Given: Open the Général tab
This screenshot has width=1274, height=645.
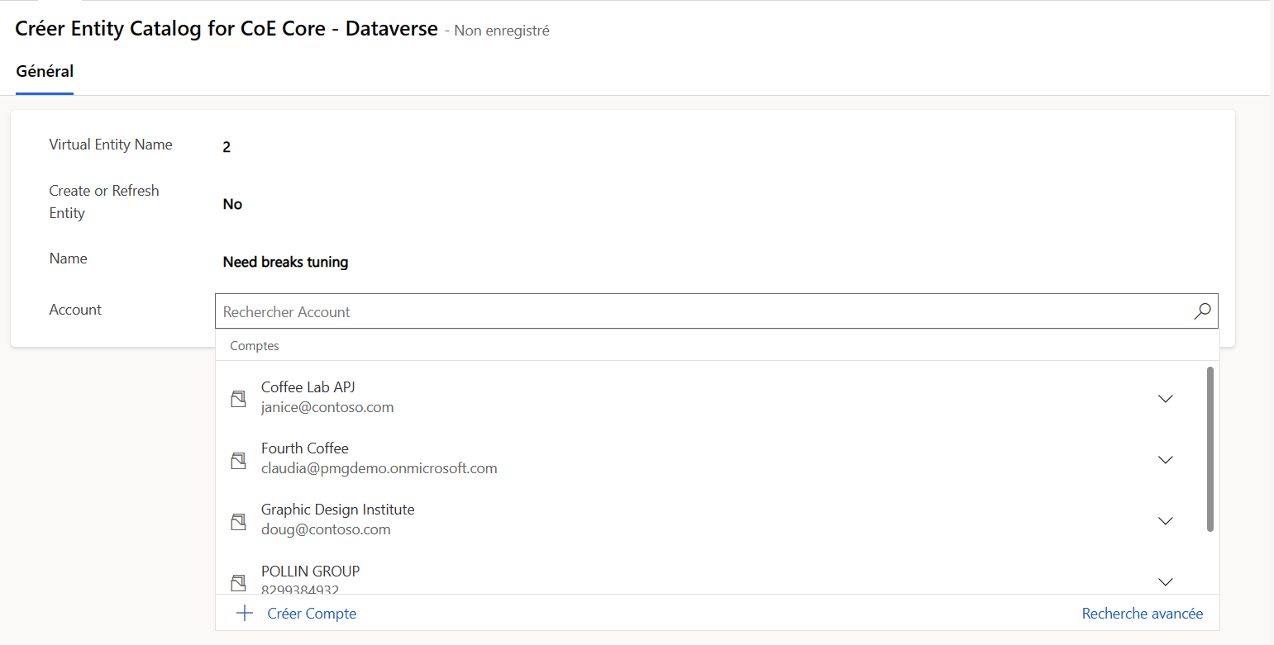Looking at the screenshot, I should (x=45, y=72).
